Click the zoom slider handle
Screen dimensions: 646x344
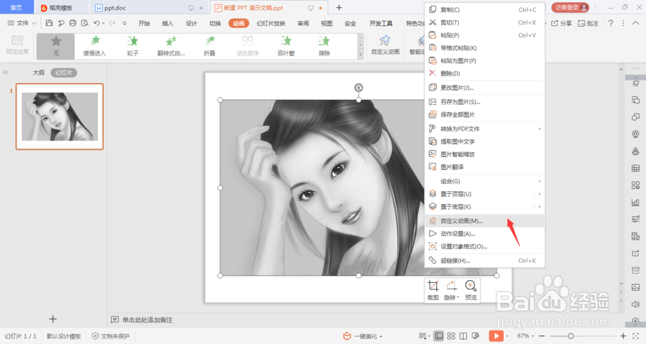[570, 336]
